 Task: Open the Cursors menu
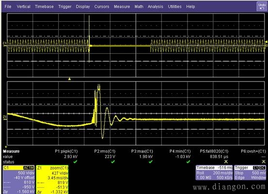[102, 6]
